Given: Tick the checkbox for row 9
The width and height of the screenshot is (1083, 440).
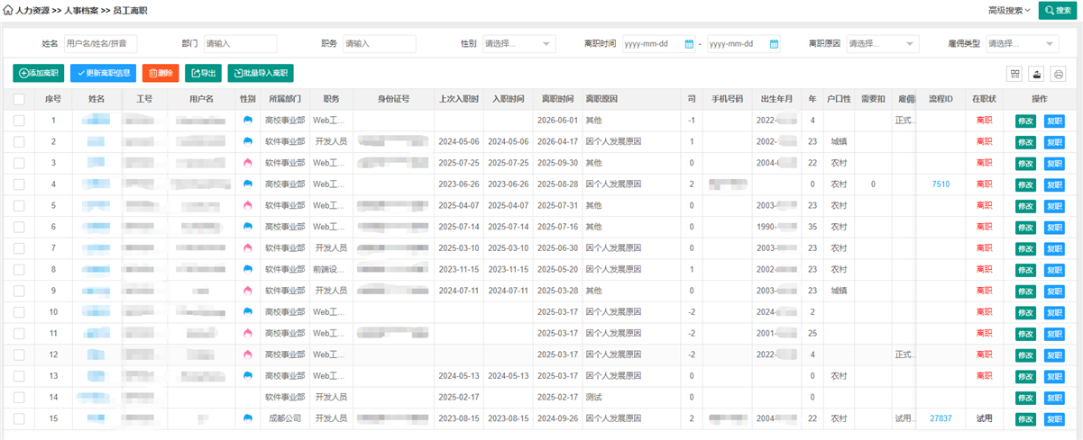Looking at the screenshot, I should (19, 291).
